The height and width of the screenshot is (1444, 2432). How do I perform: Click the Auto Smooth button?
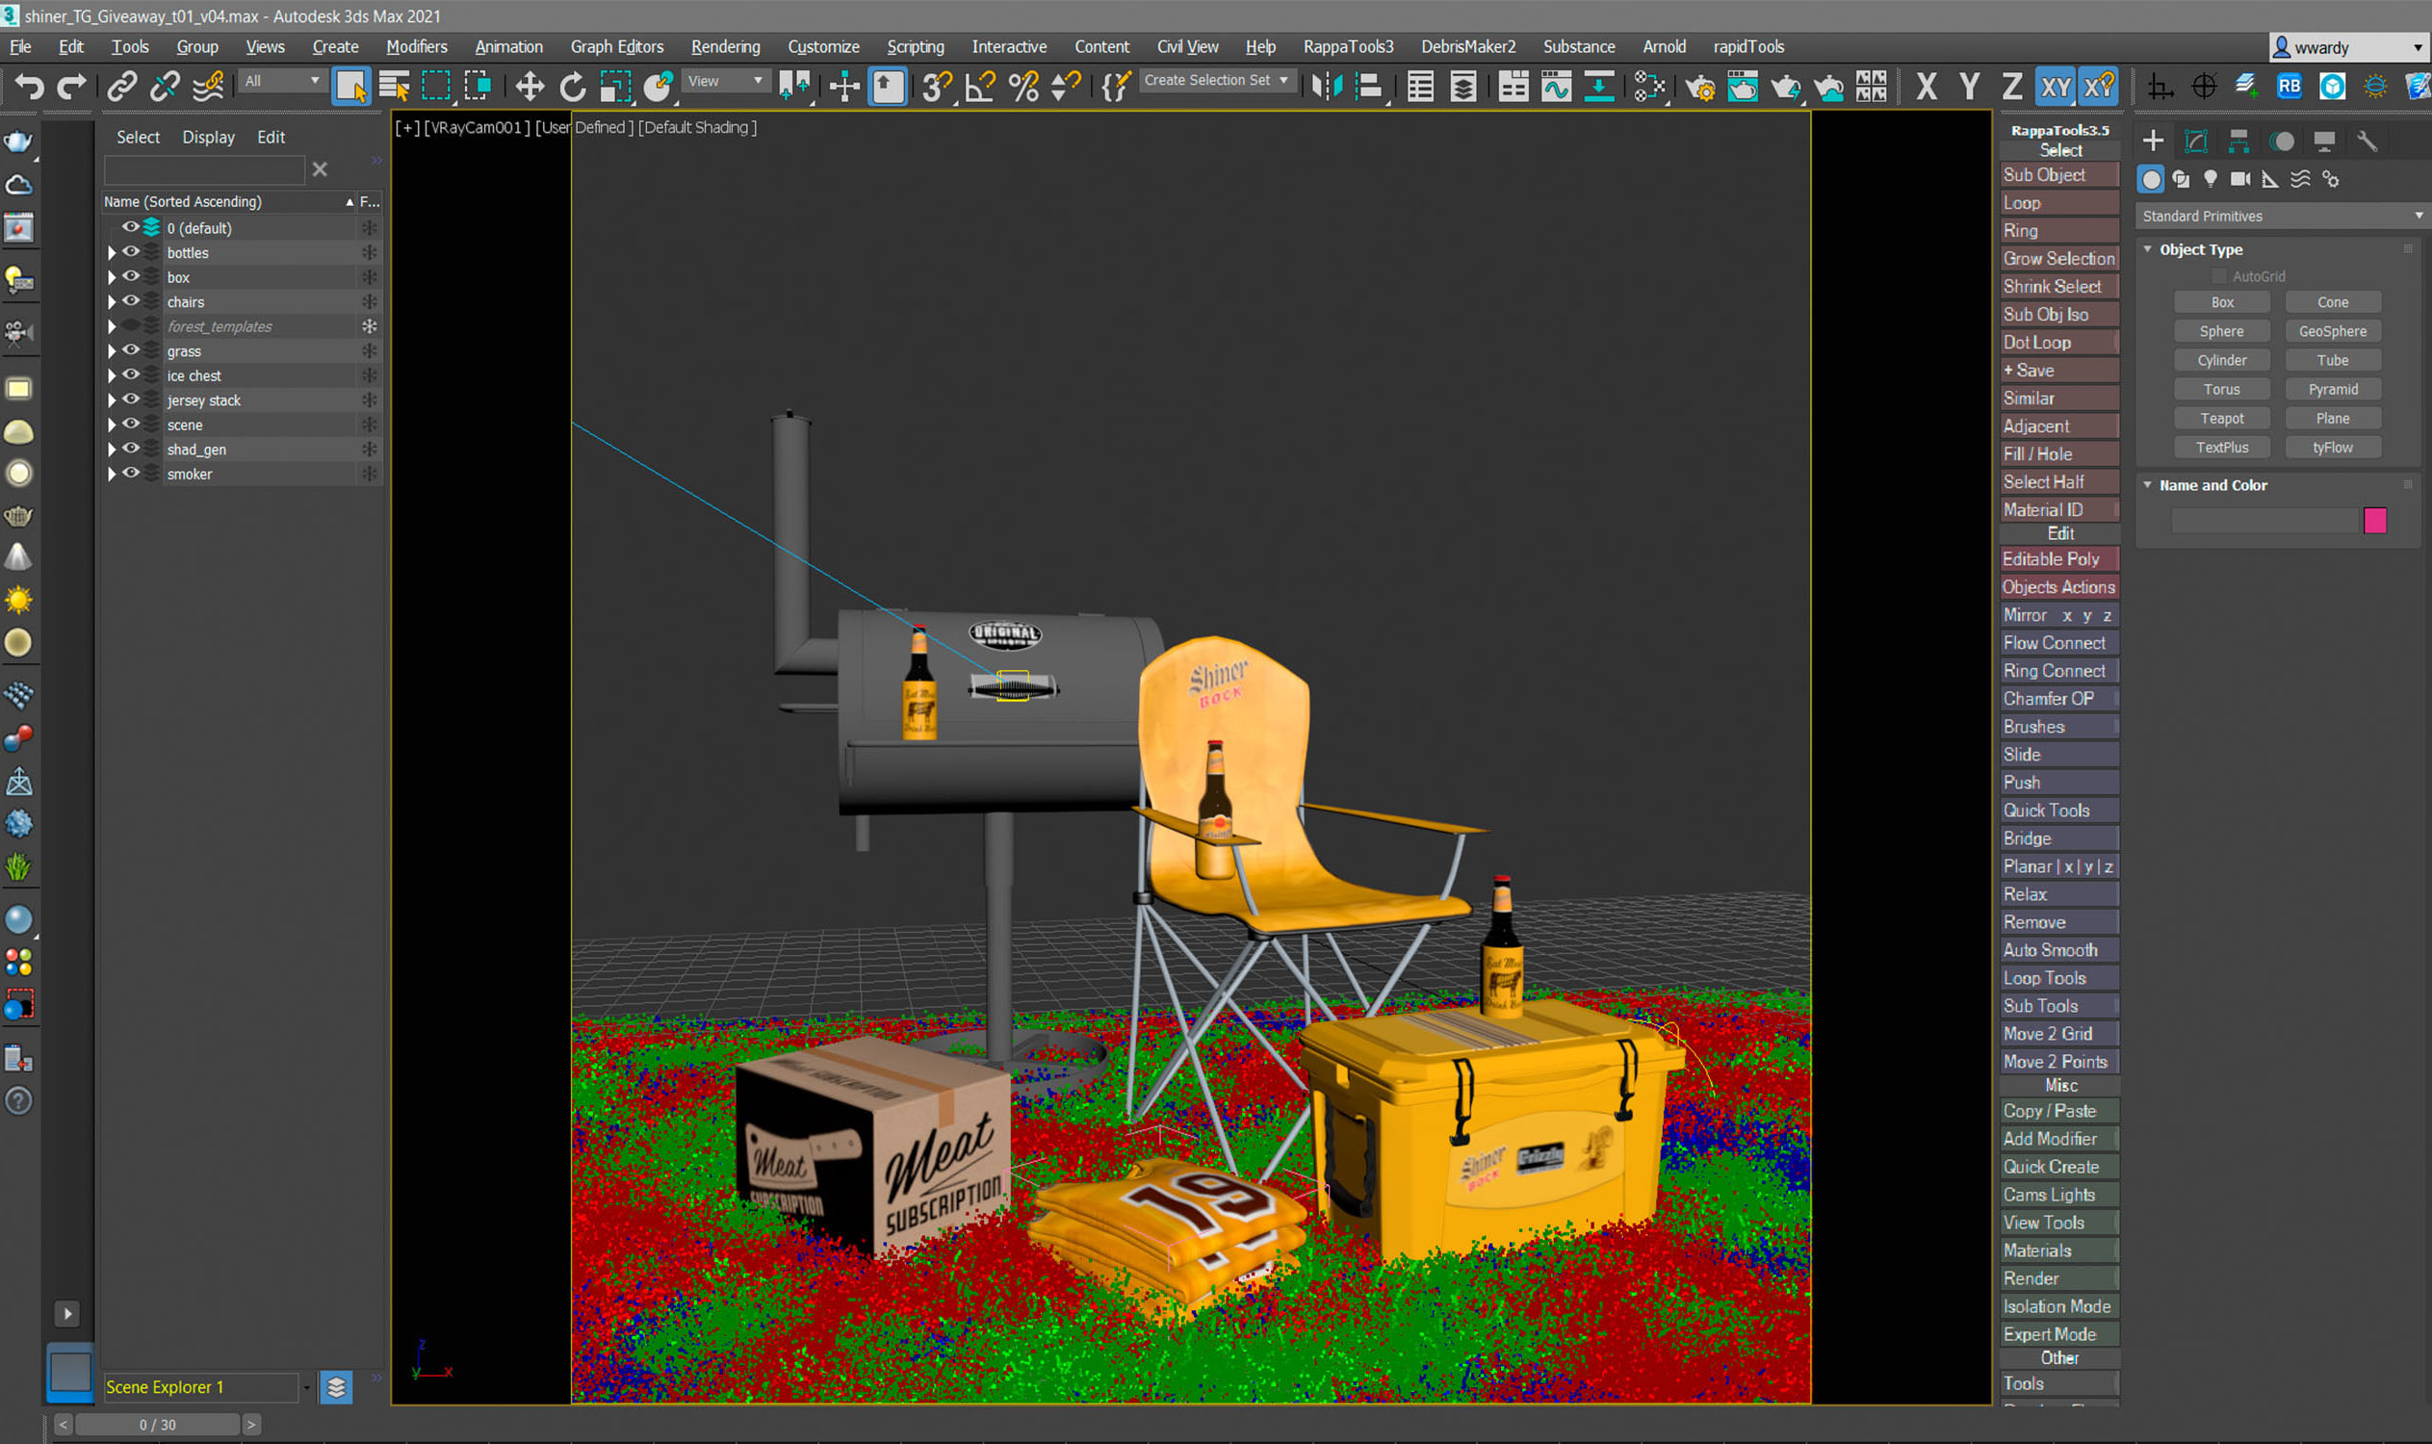[x=2059, y=951]
